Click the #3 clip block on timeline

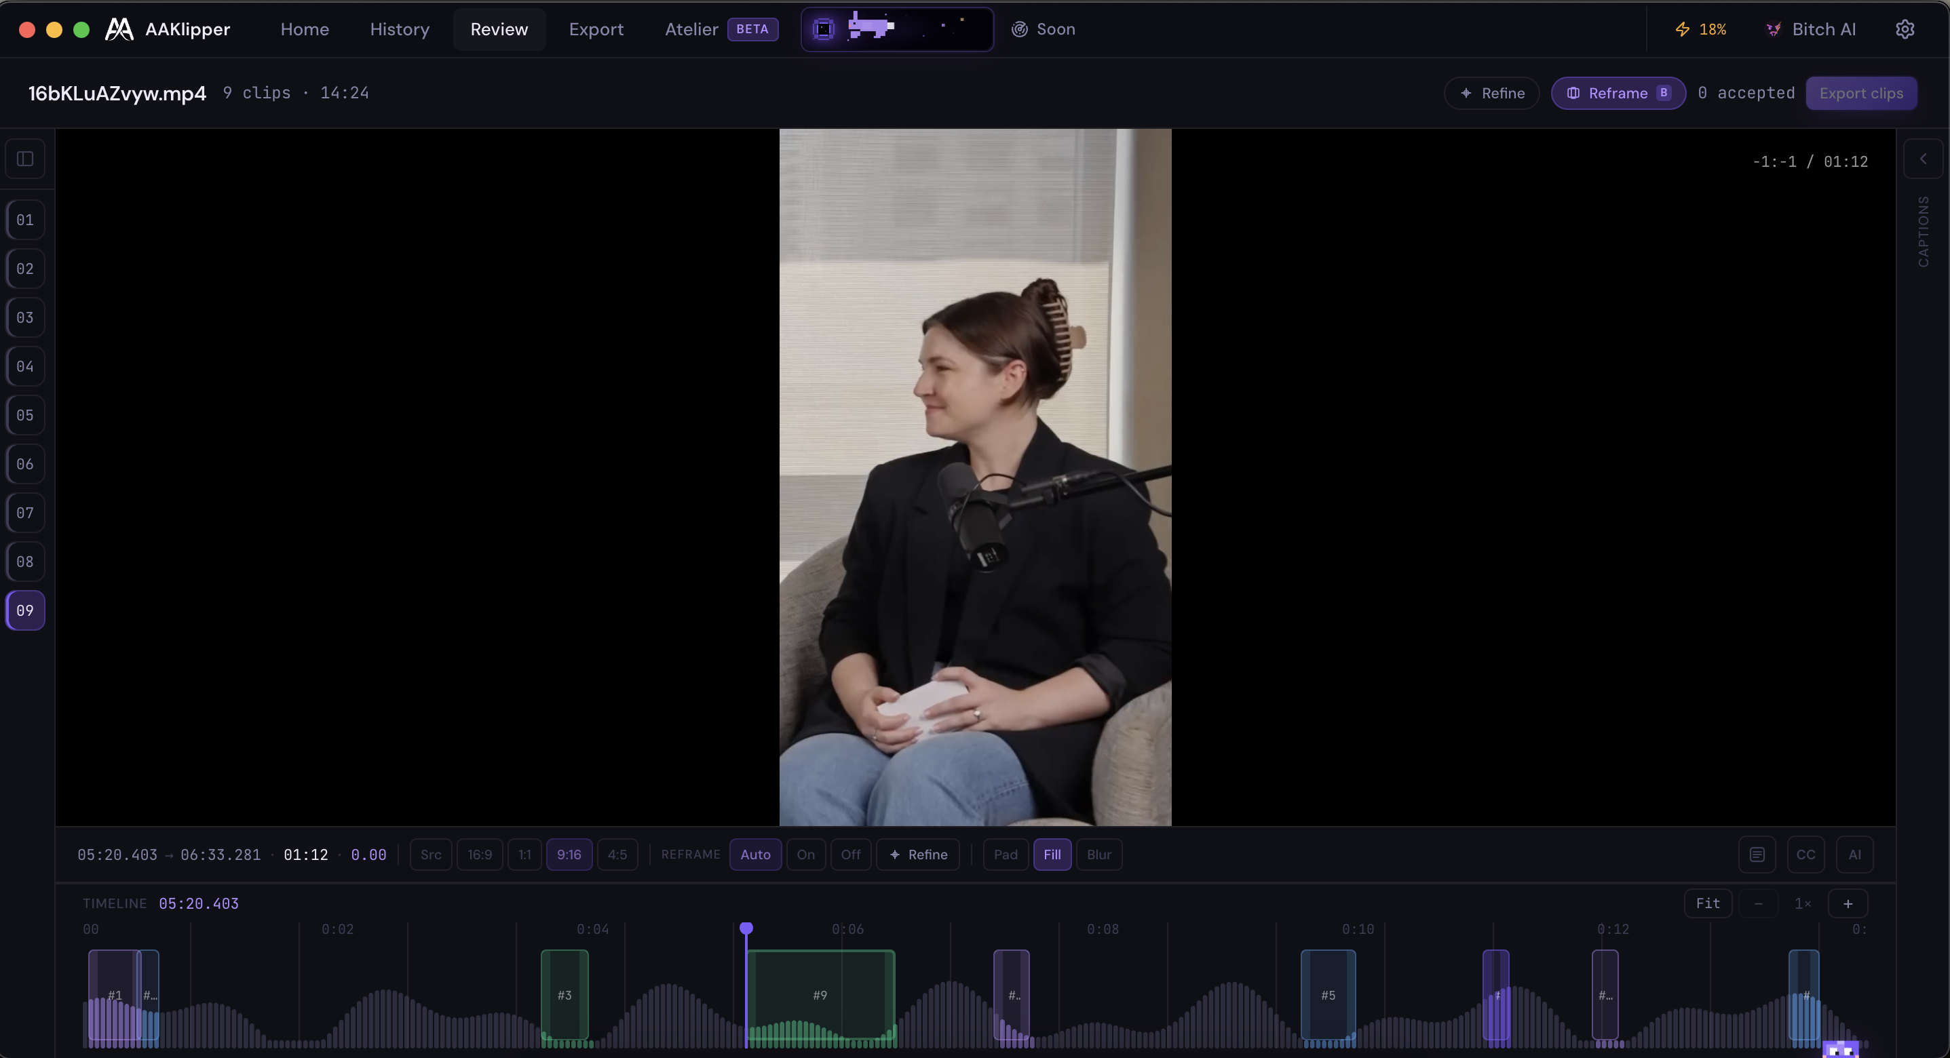(x=565, y=994)
